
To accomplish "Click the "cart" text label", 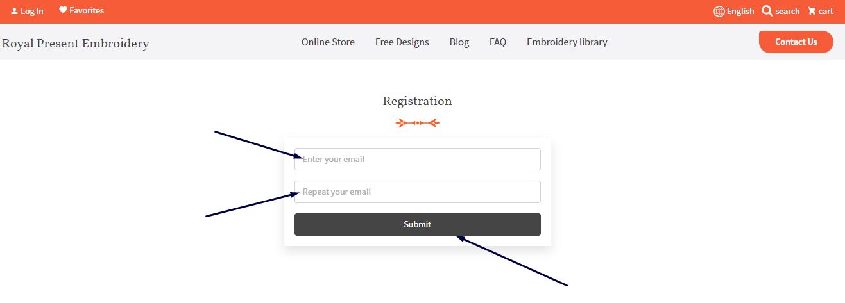I will 826,11.
